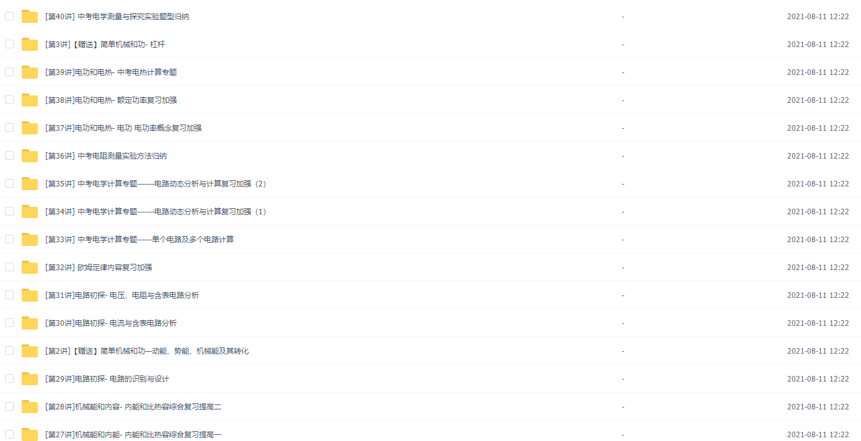The image size is (861, 441).
Task: Tick the checkbox for 第38讲 额定功率复习加强
Action: coord(9,100)
